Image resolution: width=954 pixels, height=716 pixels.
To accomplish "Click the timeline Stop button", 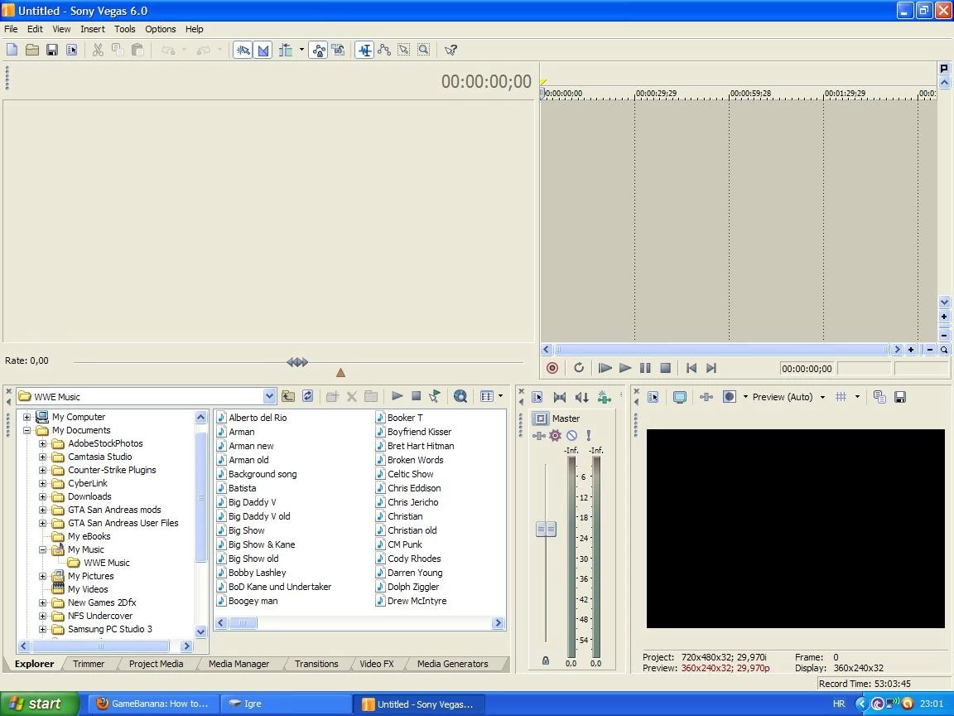I will pos(666,368).
